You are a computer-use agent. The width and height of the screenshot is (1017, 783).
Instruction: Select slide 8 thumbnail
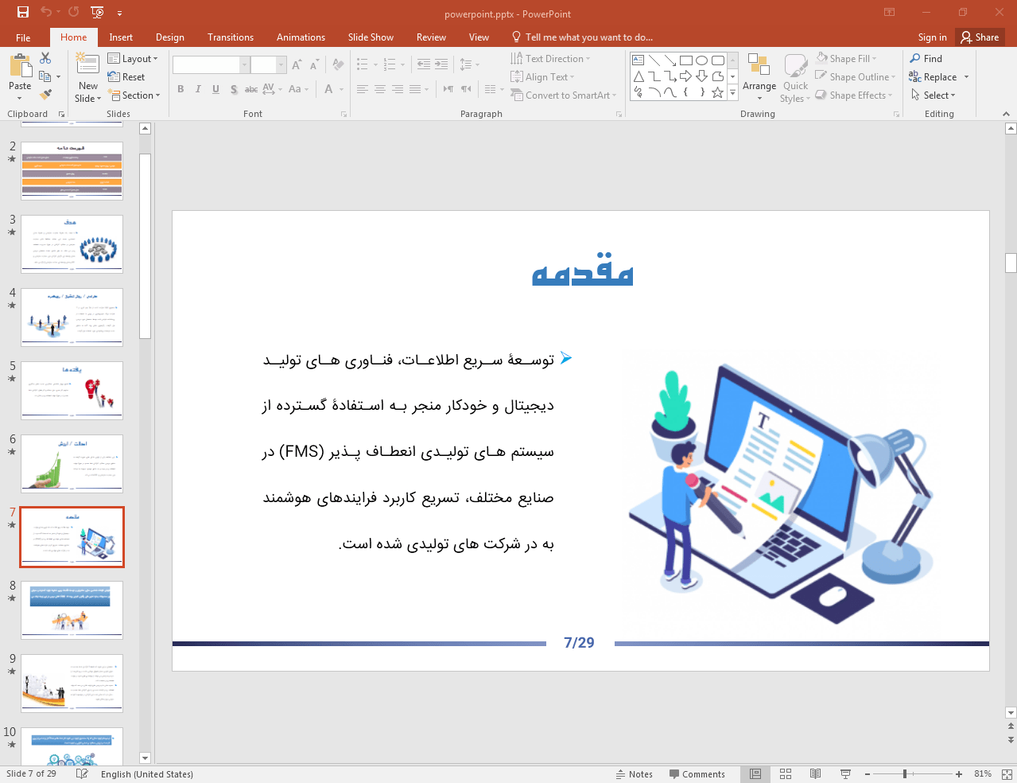click(72, 610)
